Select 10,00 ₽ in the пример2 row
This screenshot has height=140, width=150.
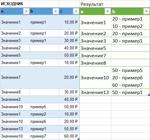pyautogui.click(x=69, y=114)
